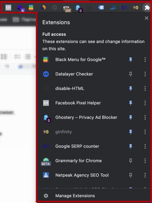Open more options for Google SERP counter
152x203 pixels.
click(145, 146)
